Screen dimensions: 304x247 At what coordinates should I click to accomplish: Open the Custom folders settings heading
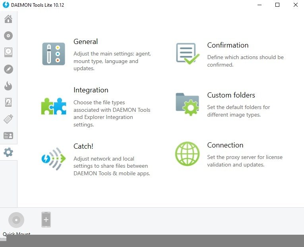231,95
